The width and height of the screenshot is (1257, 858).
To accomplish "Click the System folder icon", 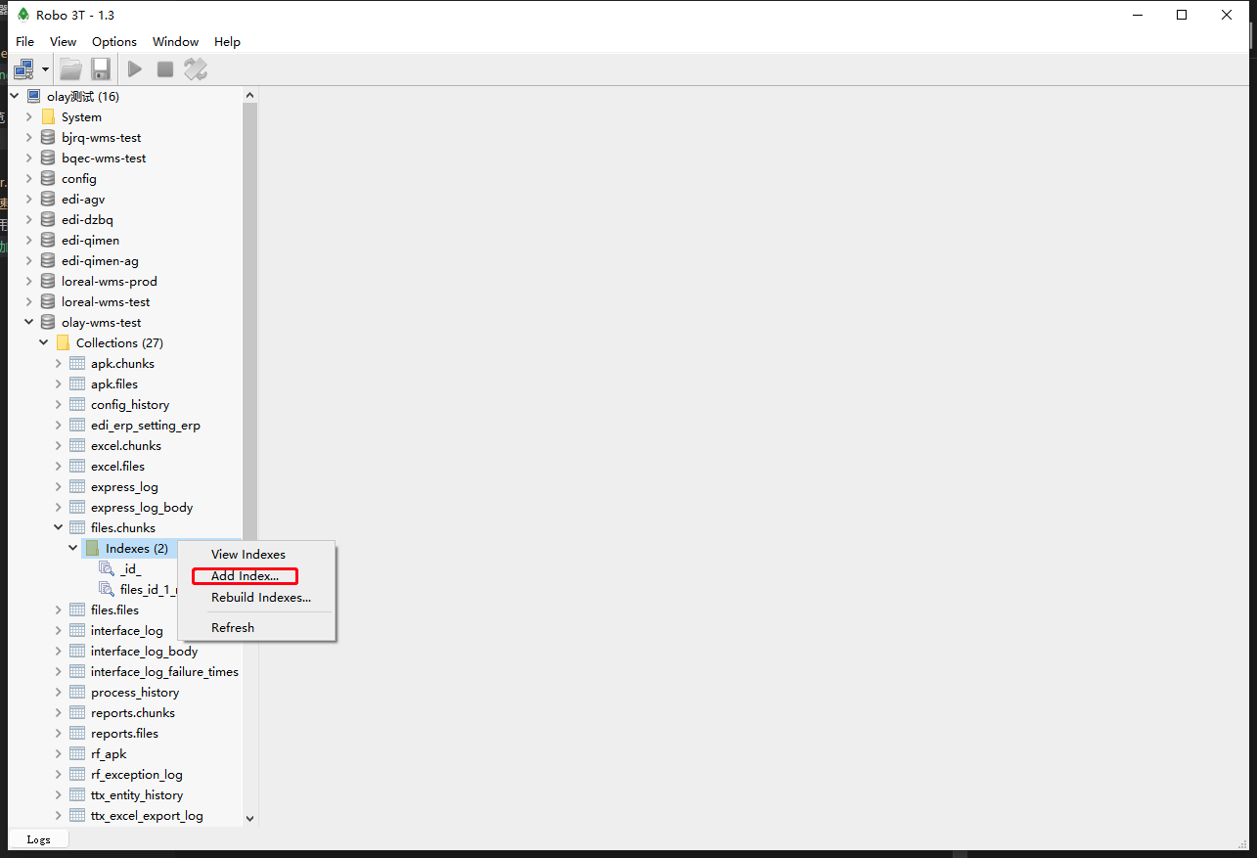I will [48, 117].
